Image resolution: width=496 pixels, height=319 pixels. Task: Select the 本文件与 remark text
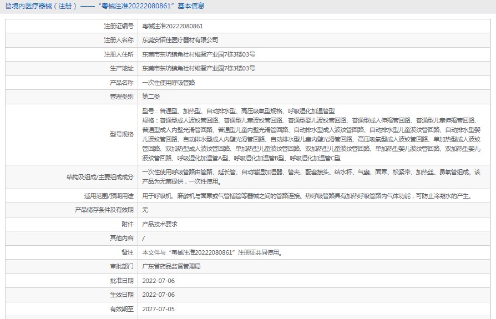(212, 252)
